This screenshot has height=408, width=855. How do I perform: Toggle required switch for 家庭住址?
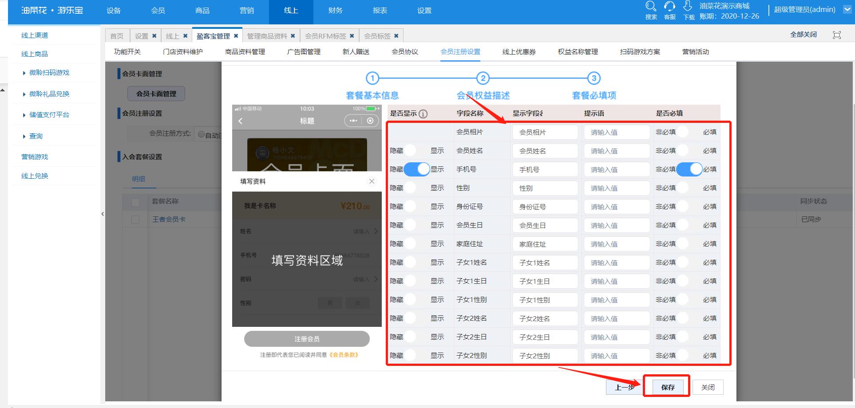click(689, 244)
